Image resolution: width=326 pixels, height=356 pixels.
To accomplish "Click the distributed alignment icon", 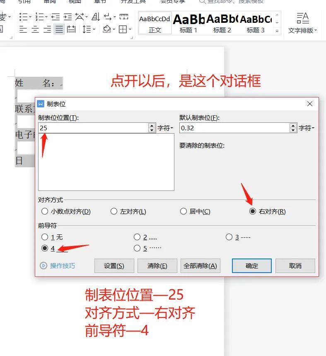I will 71,29.
